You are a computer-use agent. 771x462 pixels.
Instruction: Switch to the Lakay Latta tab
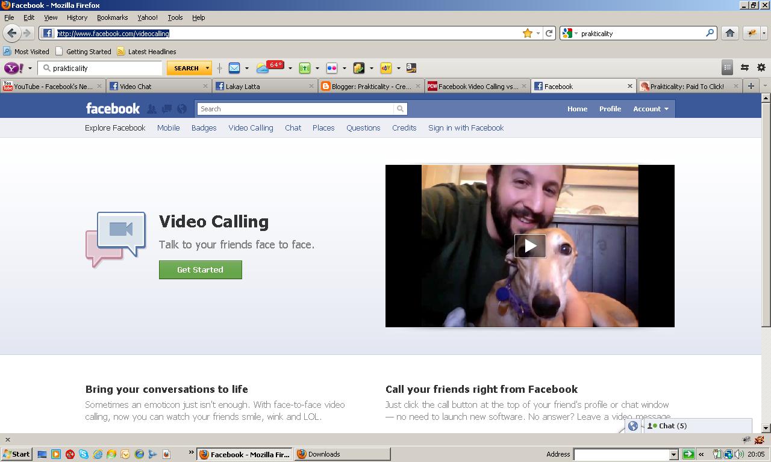pos(265,87)
